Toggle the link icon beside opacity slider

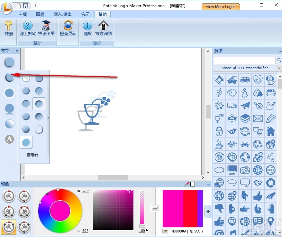[155, 208]
